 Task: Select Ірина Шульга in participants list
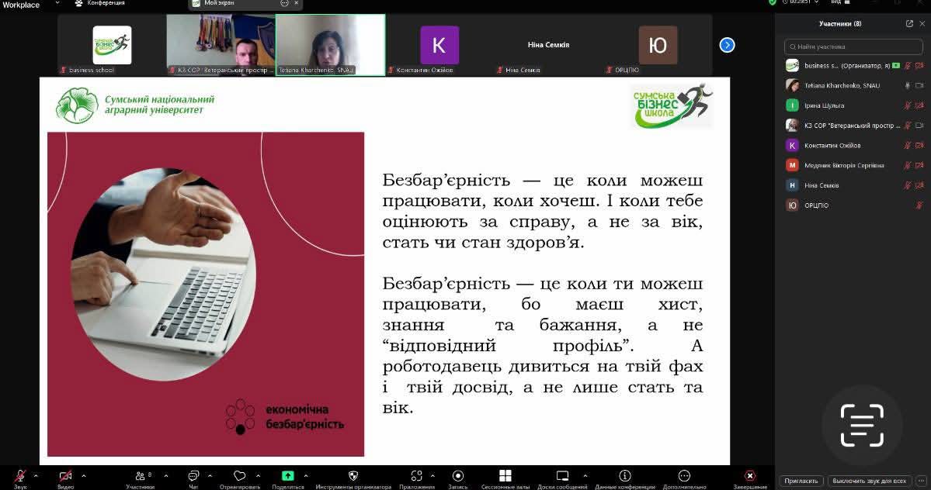coord(853,105)
